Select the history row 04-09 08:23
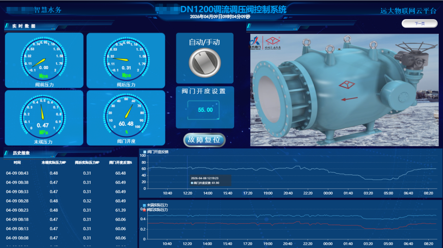Screen dimensions: 443x248 point(69,210)
